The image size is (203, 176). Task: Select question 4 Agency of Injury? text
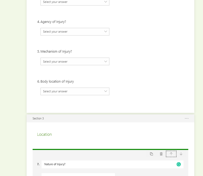[53, 22]
